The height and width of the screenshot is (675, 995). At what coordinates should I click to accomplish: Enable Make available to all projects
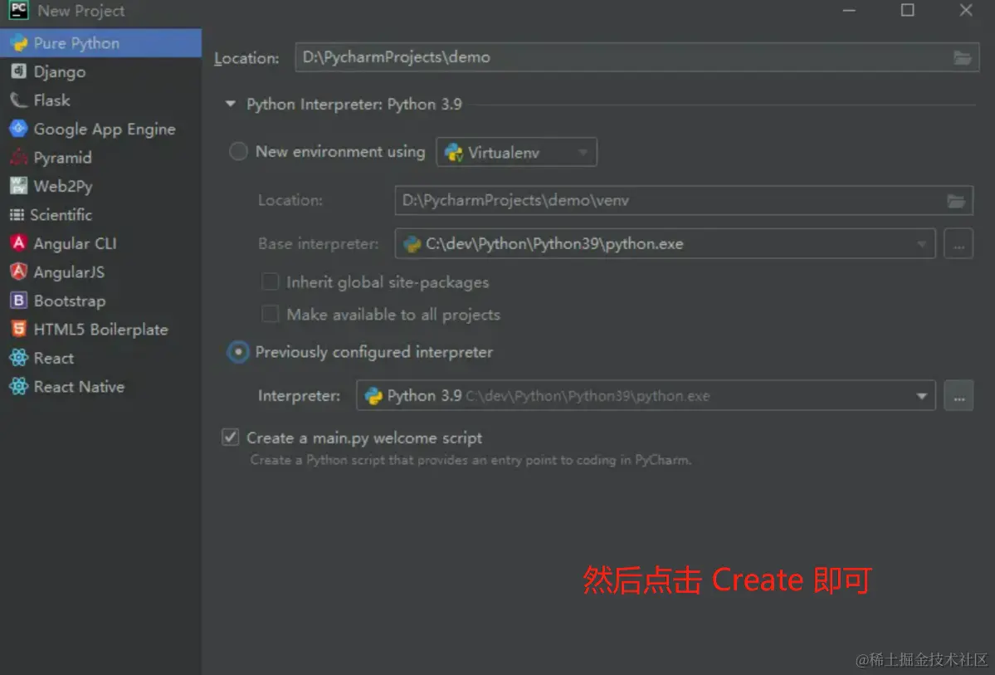[x=271, y=314]
